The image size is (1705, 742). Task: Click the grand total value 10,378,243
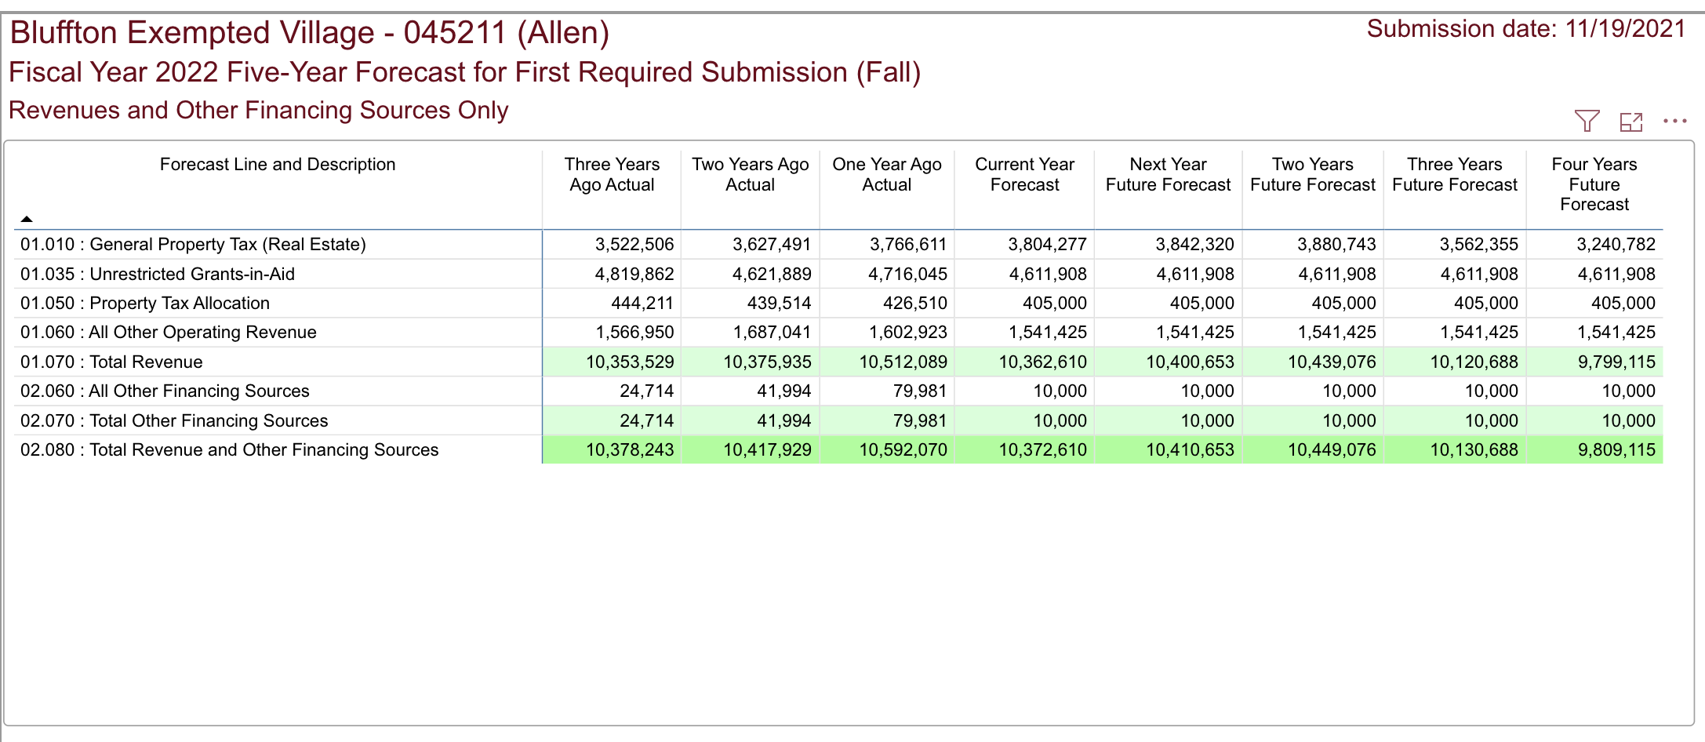630,449
